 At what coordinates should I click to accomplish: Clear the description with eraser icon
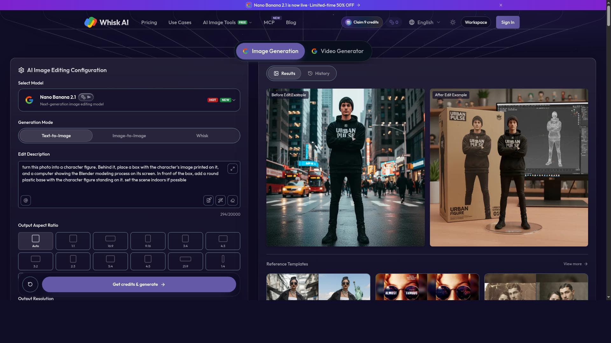click(233, 200)
